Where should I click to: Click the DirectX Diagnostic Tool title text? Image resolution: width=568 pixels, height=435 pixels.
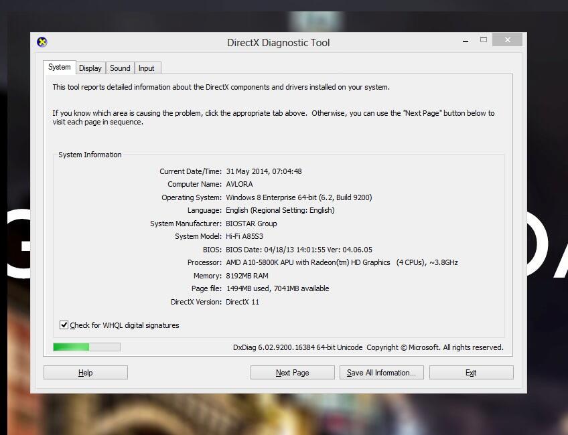tap(278, 43)
